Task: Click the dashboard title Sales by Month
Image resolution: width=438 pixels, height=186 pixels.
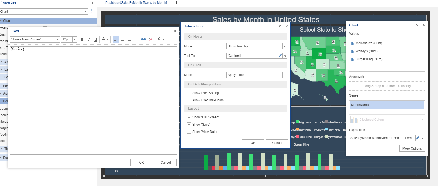Action: [x=266, y=19]
